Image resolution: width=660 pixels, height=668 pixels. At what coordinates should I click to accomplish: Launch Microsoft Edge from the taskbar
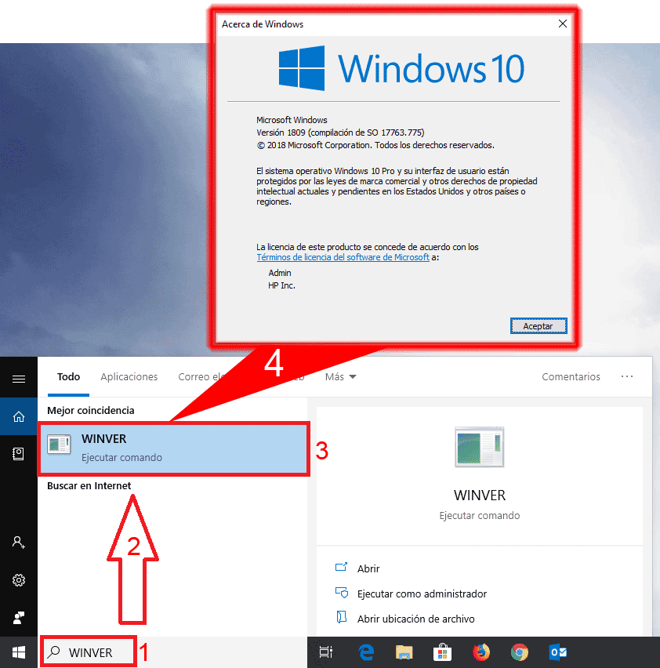tap(365, 652)
